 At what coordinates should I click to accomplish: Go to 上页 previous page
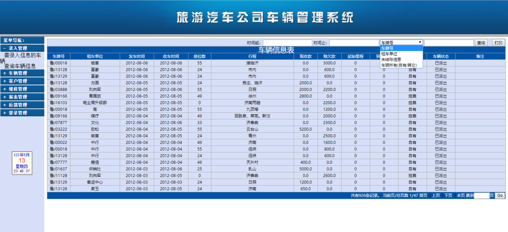tap(436, 195)
